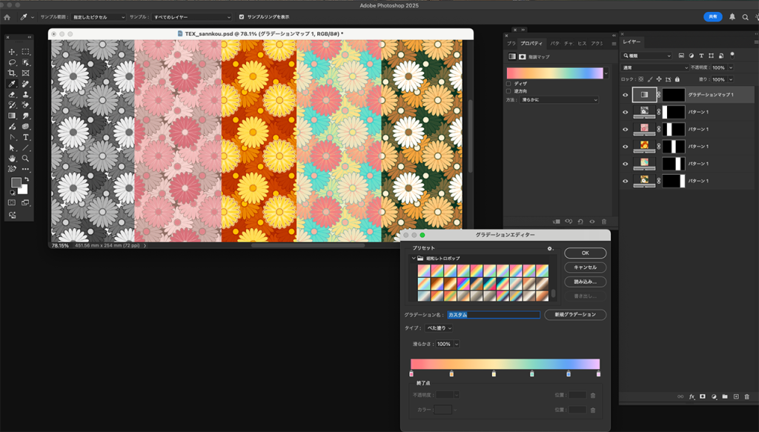Enable the 逆方向 checkbox
This screenshot has width=759, height=432.
coord(509,92)
